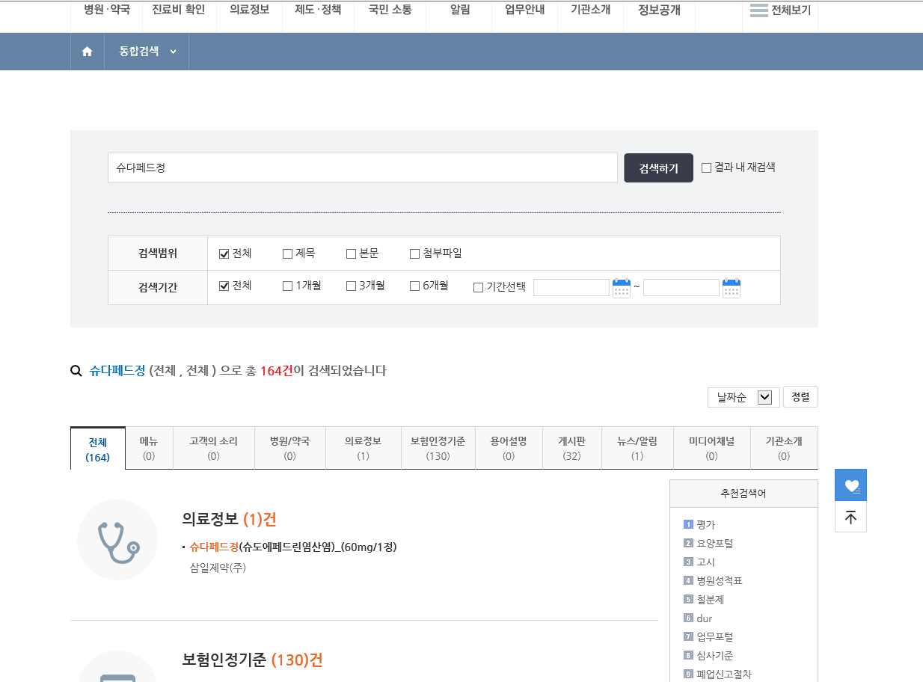Switch to the 의료정보 (1) results tab
This screenshot has width=923, height=682.
tap(364, 448)
